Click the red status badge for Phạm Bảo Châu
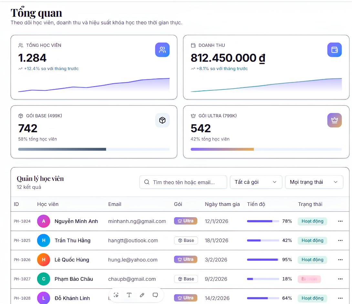 [309, 279]
